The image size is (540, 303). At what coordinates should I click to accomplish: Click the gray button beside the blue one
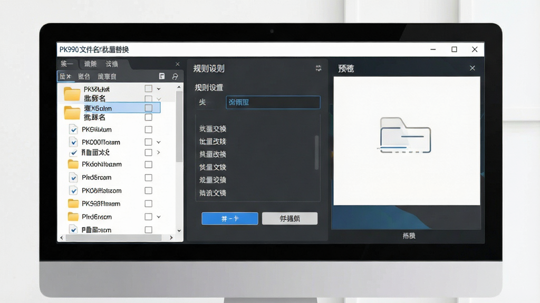coord(290,218)
